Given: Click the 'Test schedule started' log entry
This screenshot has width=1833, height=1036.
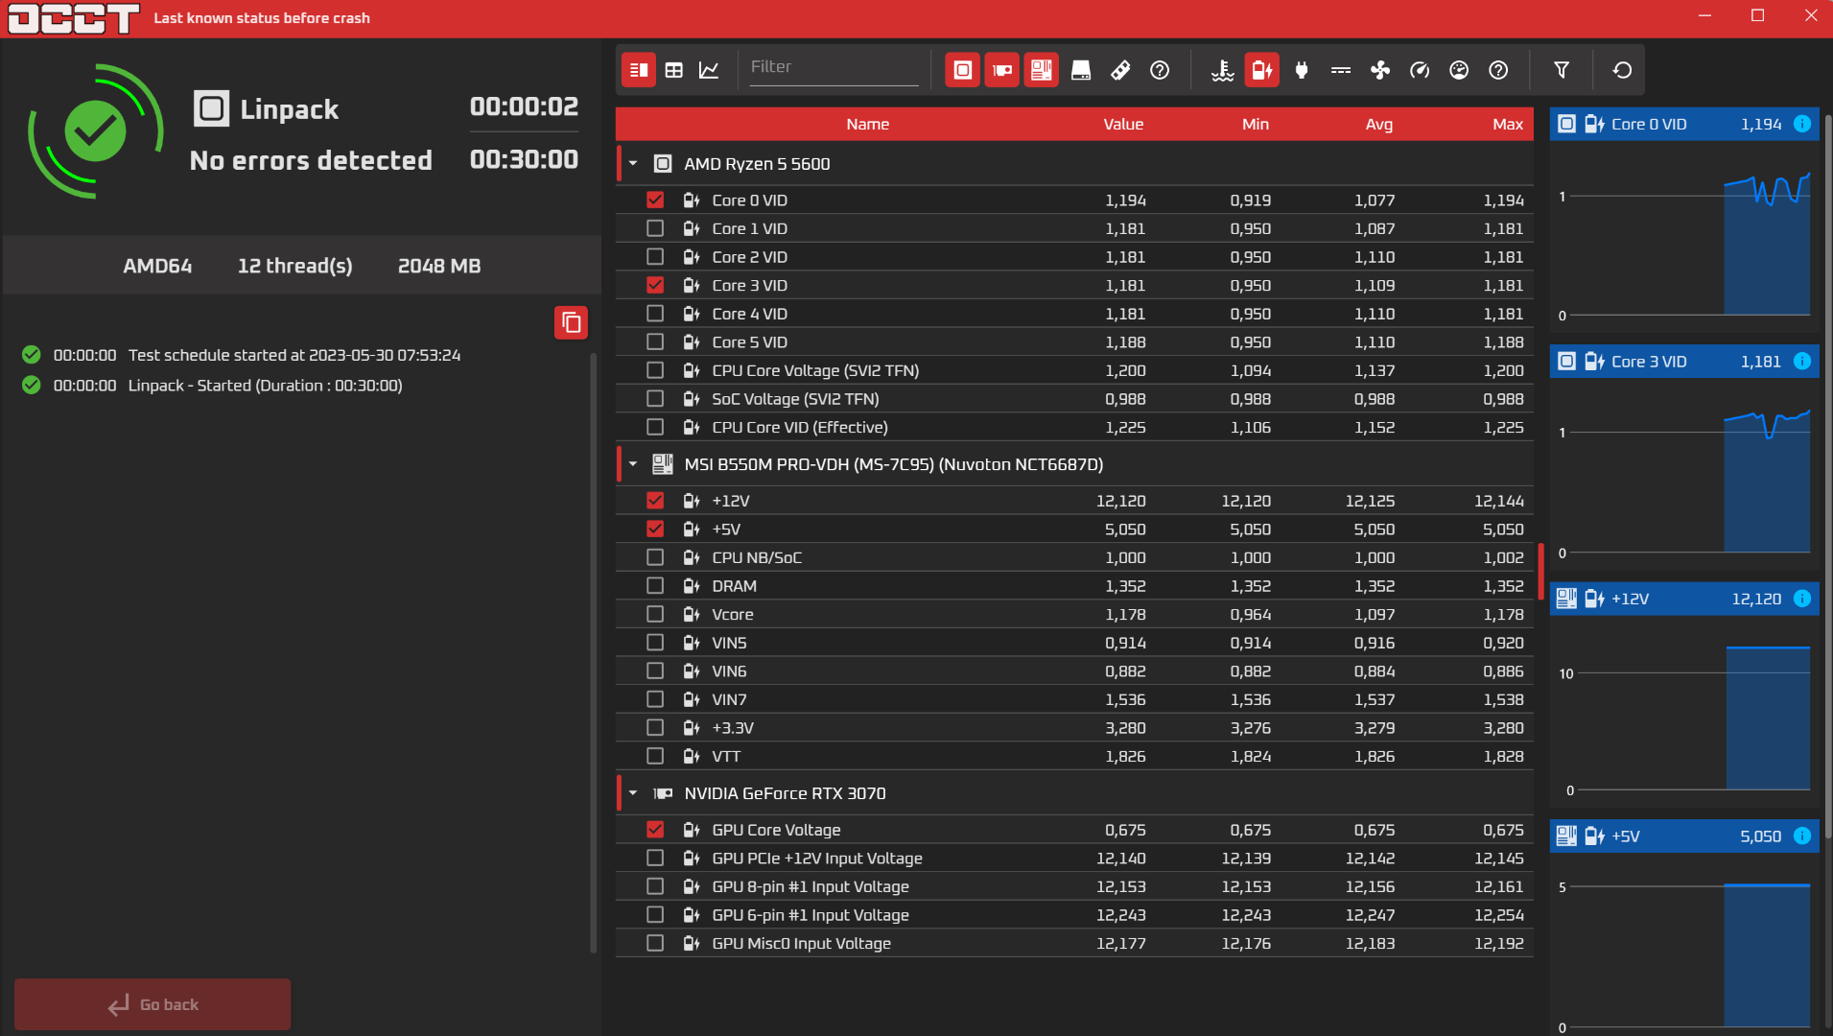Looking at the screenshot, I should point(294,355).
